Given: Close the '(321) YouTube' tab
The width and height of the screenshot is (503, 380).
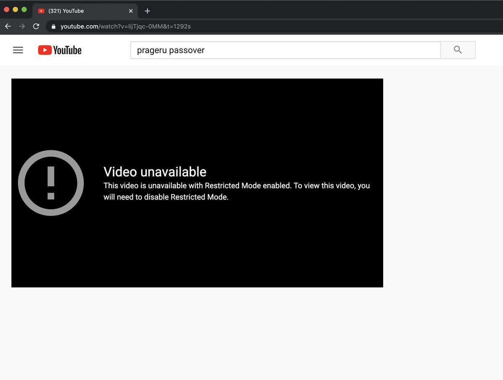Looking at the screenshot, I should (131, 11).
